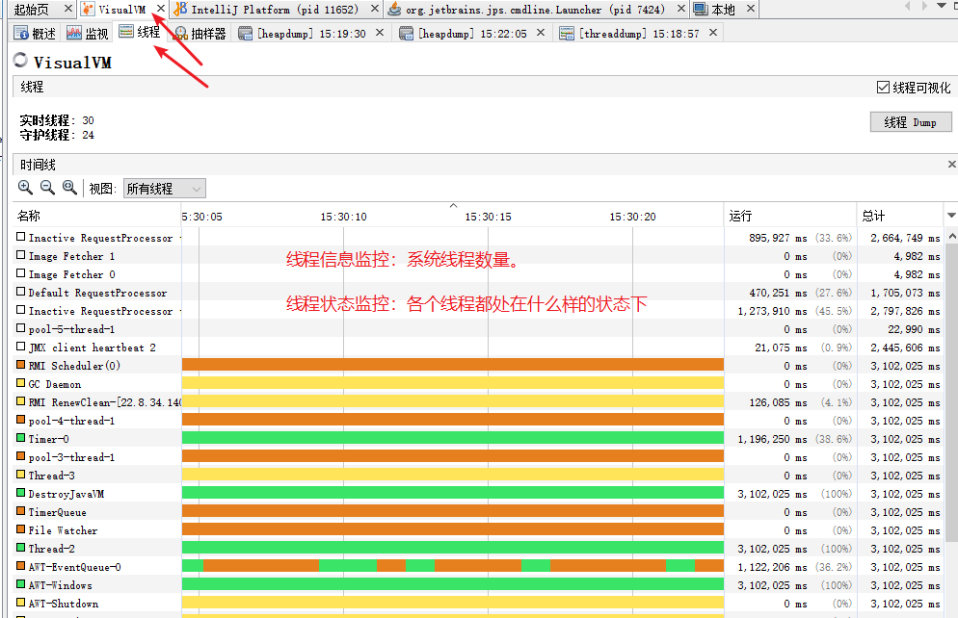Close the 起始页 tab
The width and height of the screenshot is (958, 618).
67,9
